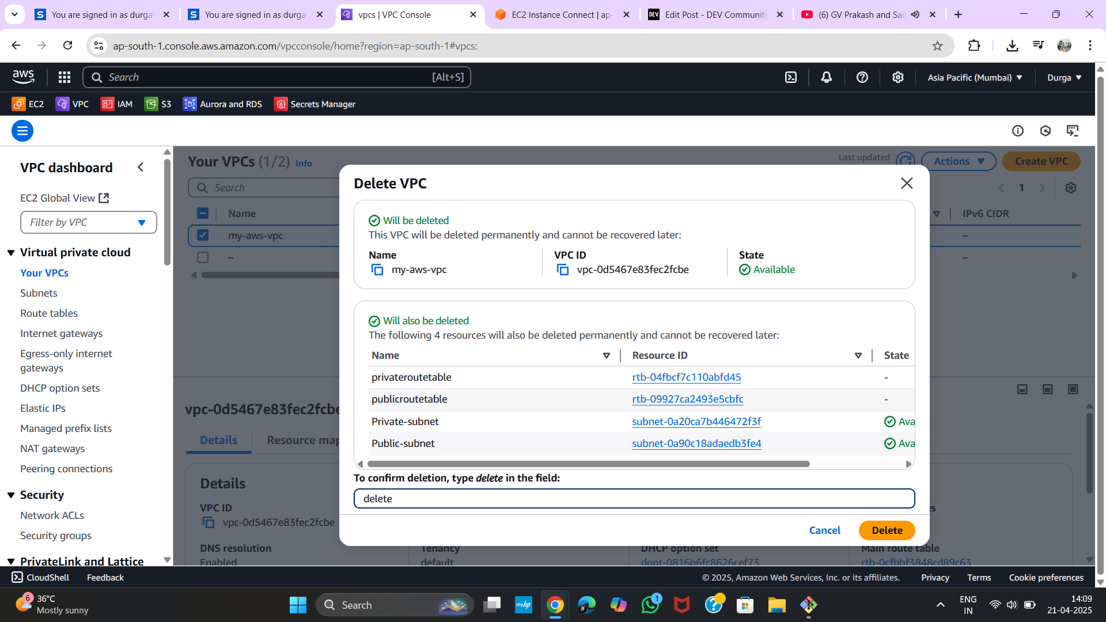Open the Durga account menu
Image resolution: width=1106 pixels, height=622 pixels.
pos(1064,77)
